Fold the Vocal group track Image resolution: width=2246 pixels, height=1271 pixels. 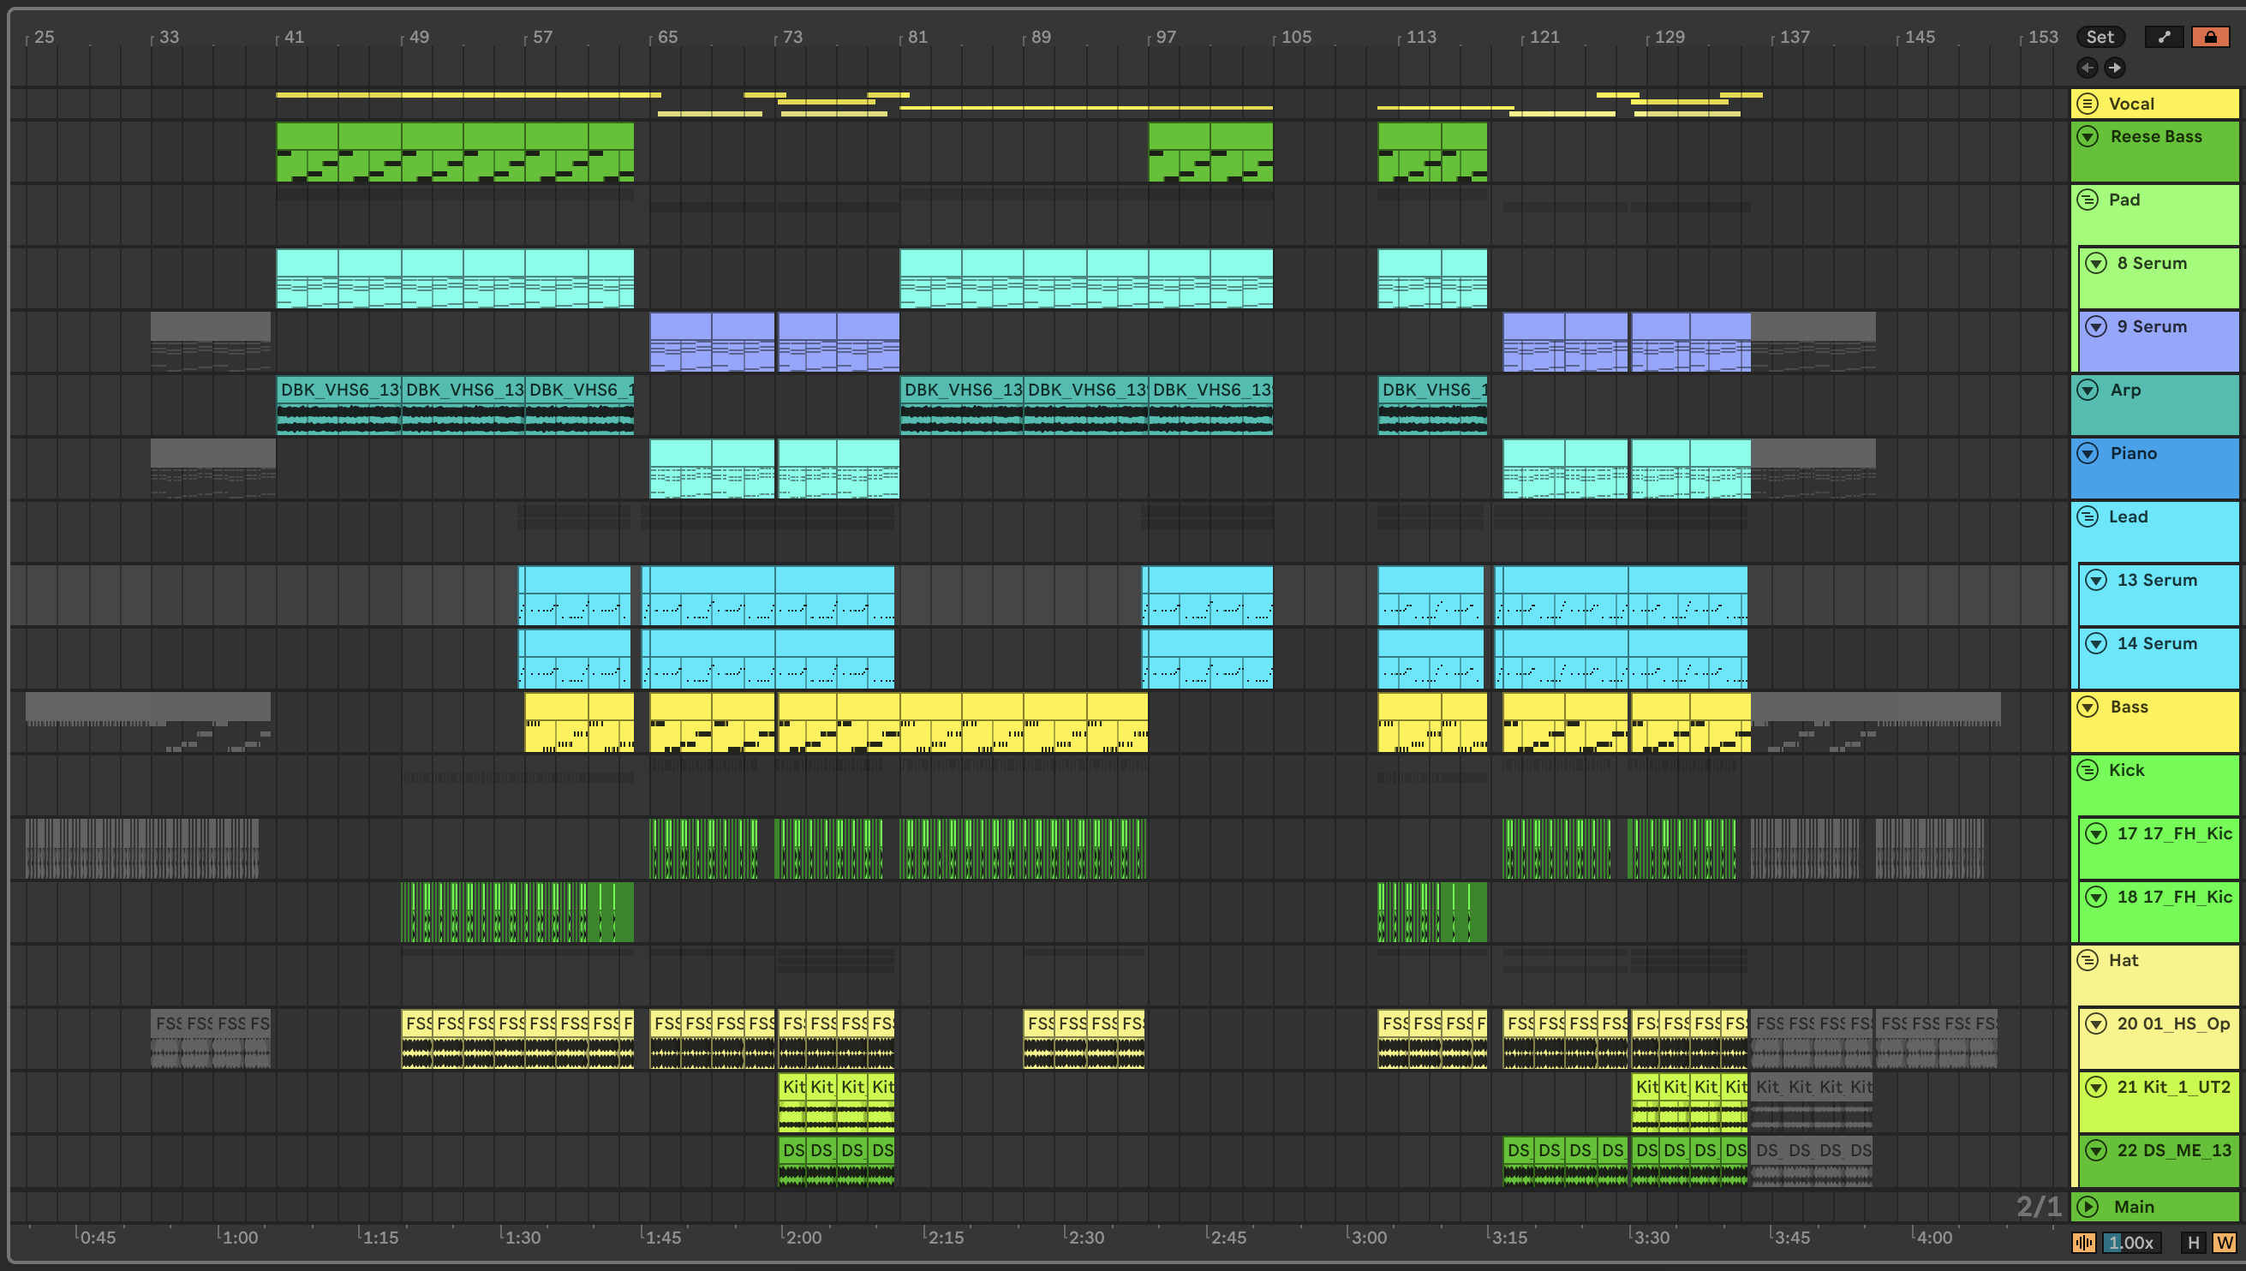pyautogui.click(x=2088, y=104)
